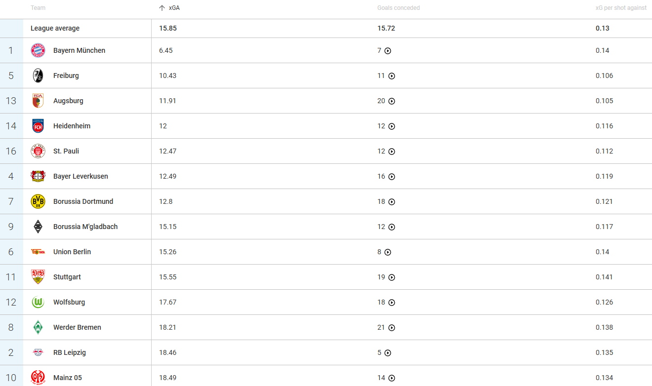The height and width of the screenshot is (386, 652).
Task: Play Union Berlin's conceded goals video
Action: [388, 252]
